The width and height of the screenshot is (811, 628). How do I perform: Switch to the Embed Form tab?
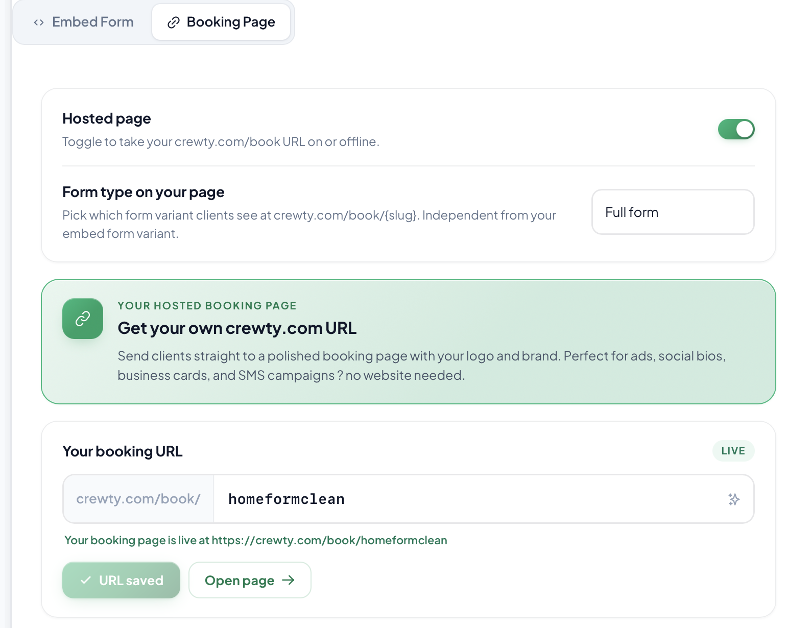point(83,22)
